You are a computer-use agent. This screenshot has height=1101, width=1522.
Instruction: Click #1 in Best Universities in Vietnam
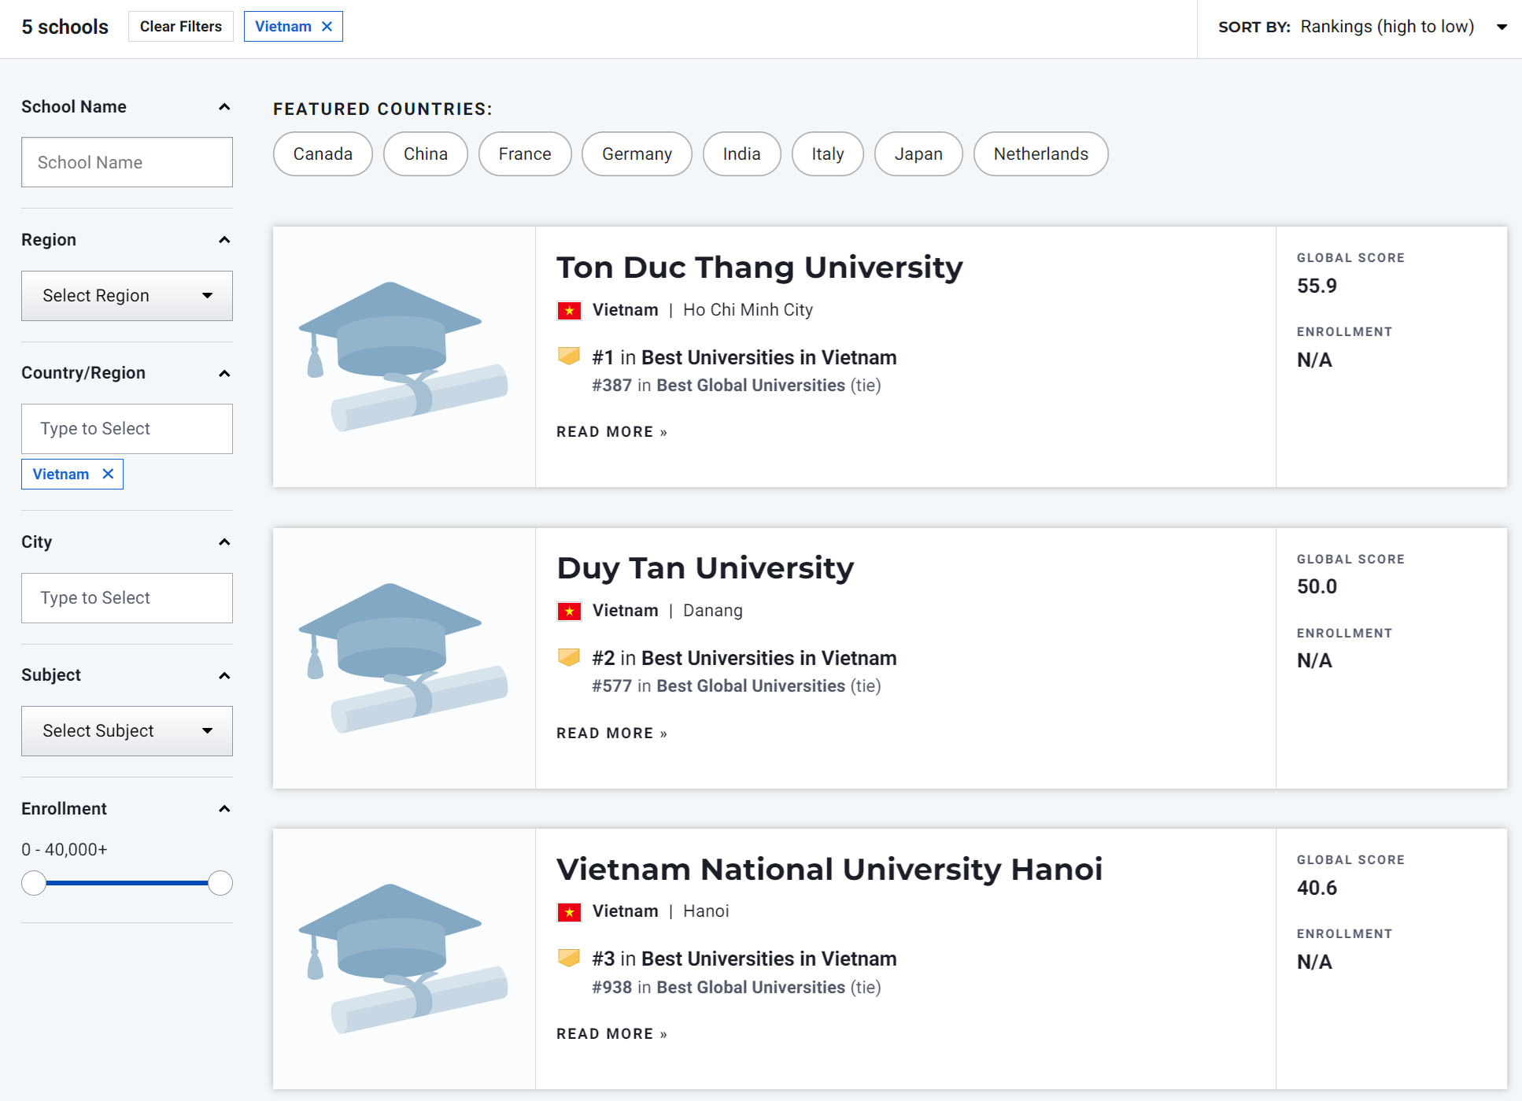(x=744, y=358)
